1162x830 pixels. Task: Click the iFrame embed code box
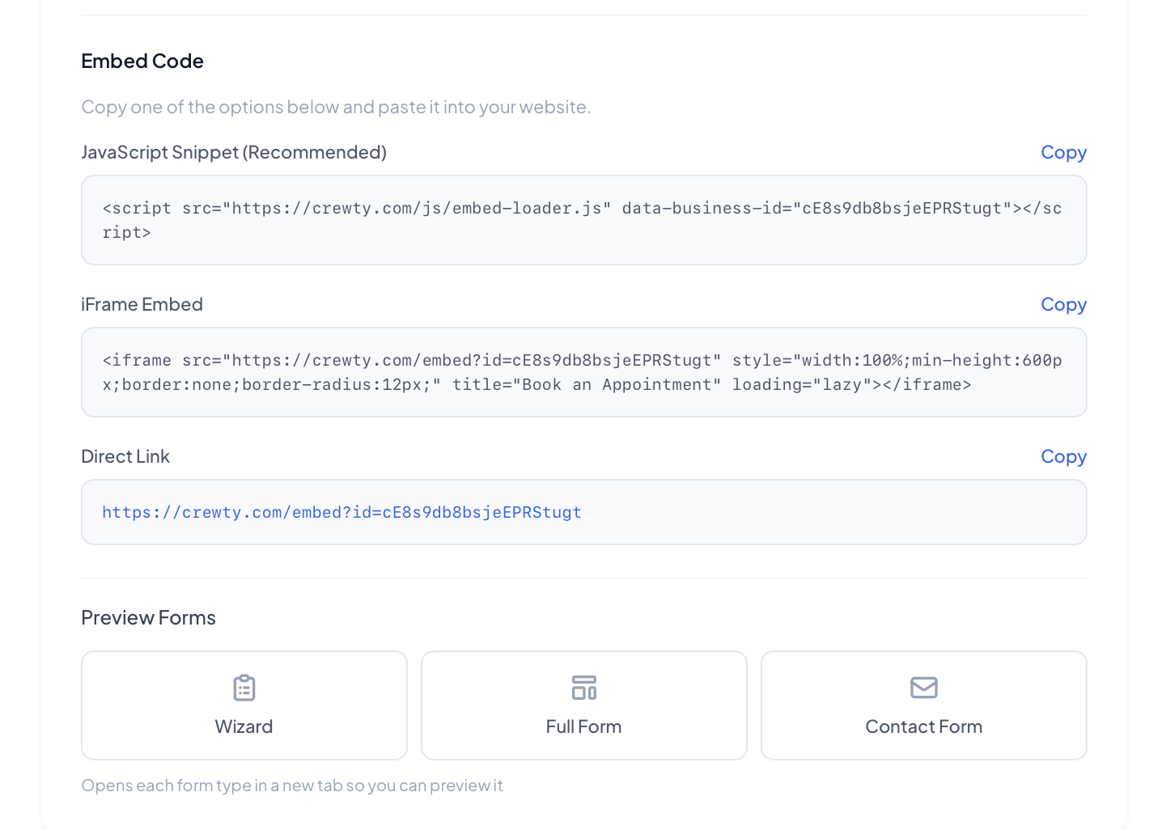click(584, 372)
